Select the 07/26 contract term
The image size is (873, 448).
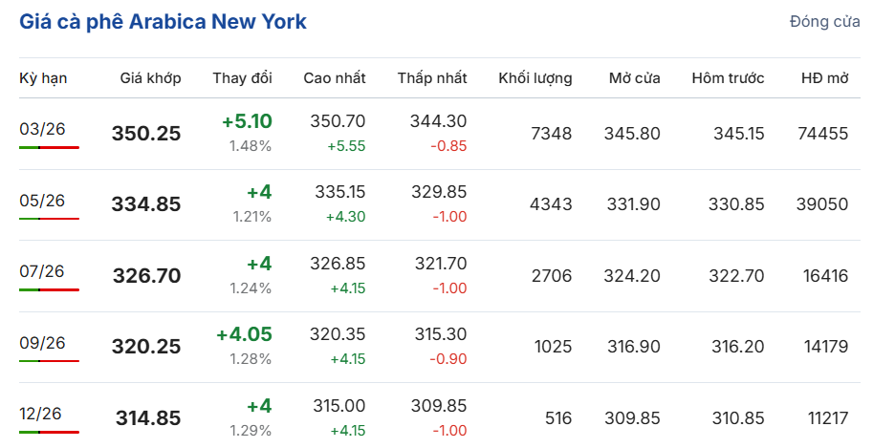pos(42,271)
